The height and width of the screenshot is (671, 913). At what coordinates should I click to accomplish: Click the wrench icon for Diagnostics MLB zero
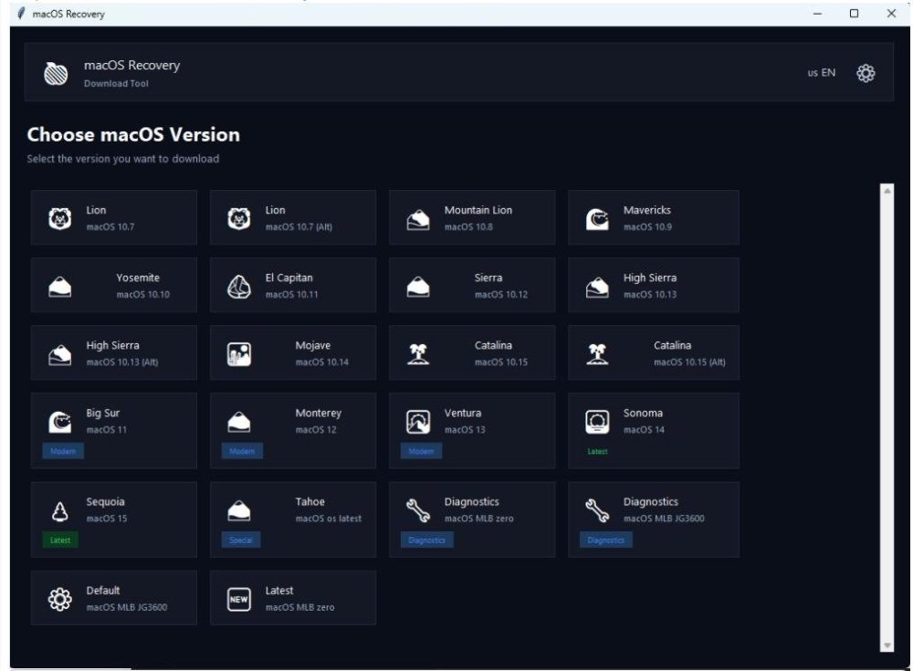(x=418, y=511)
